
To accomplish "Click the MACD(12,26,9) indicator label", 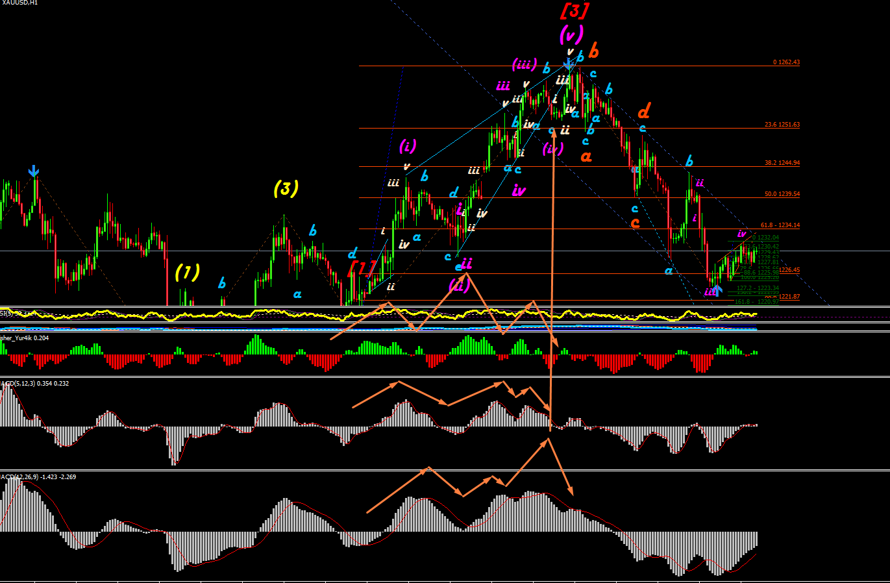I will click(38, 477).
